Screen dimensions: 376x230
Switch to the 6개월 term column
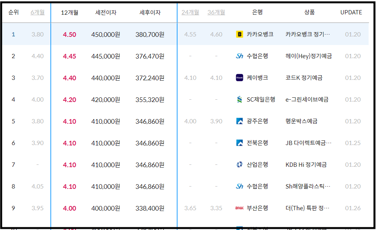click(38, 12)
